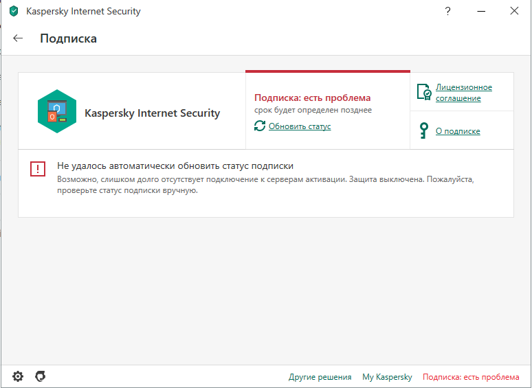Viewport: 532px width, 388px height.
Task: Click the Kaspersky shield icon in title bar
Action: pyautogui.click(x=14, y=11)
